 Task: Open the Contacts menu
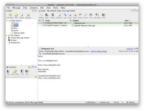click(34, 8)
